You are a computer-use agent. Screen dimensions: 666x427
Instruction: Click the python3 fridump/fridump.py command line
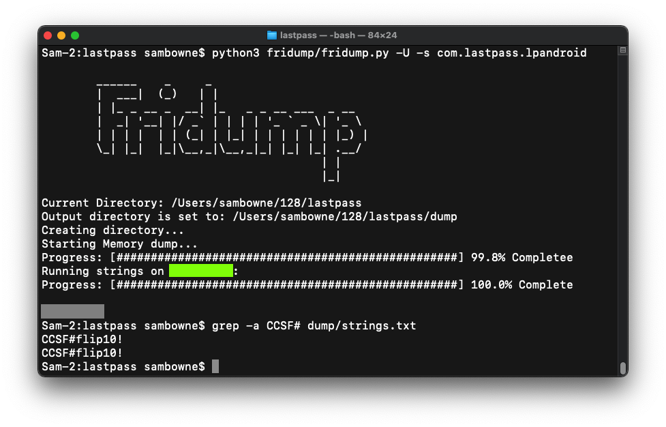314,53
